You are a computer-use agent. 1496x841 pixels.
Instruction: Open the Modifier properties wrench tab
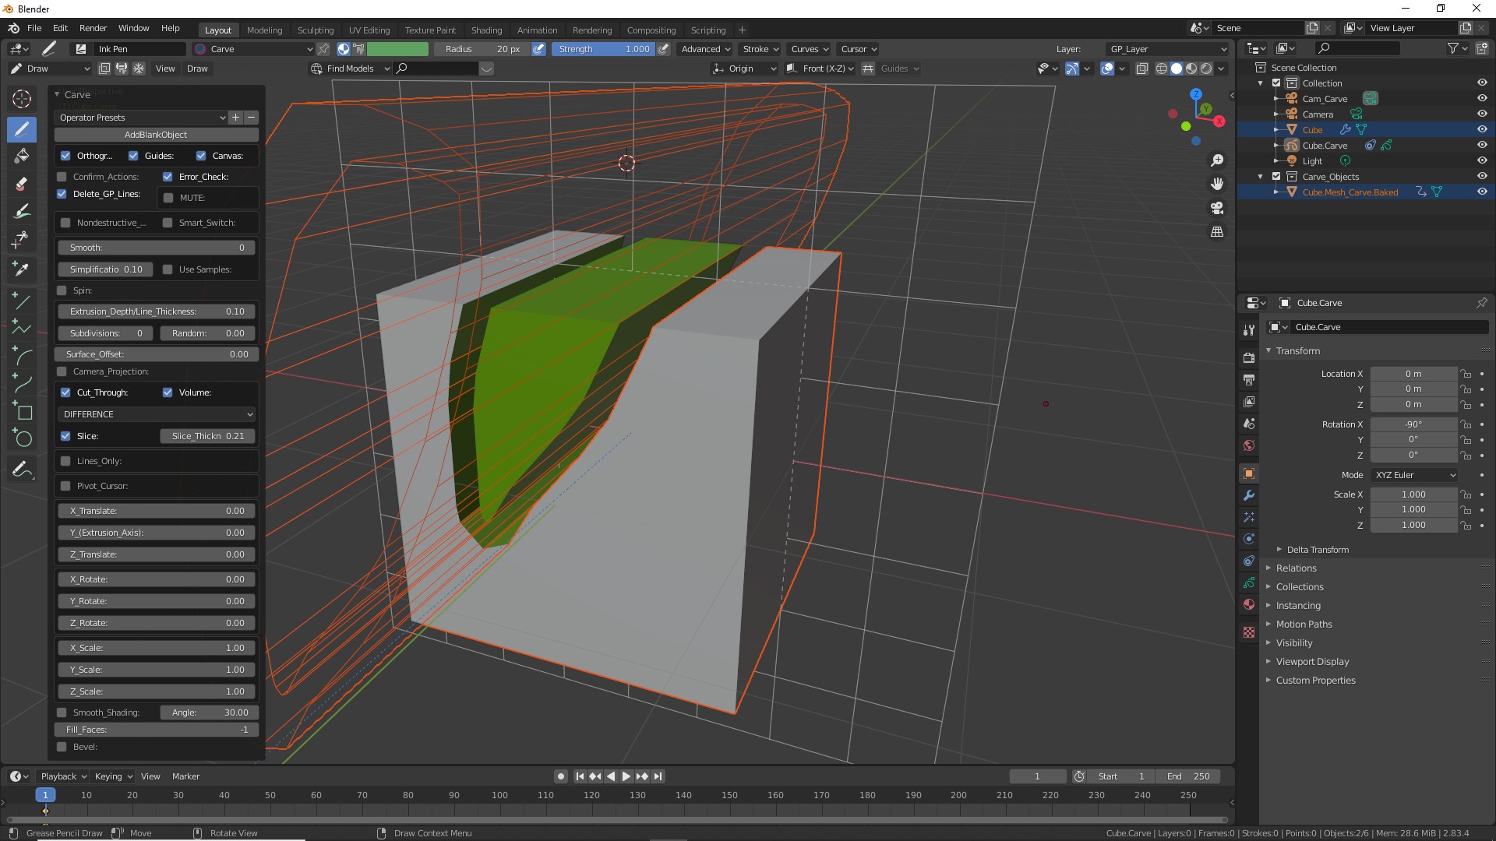tap(1249, 495)
